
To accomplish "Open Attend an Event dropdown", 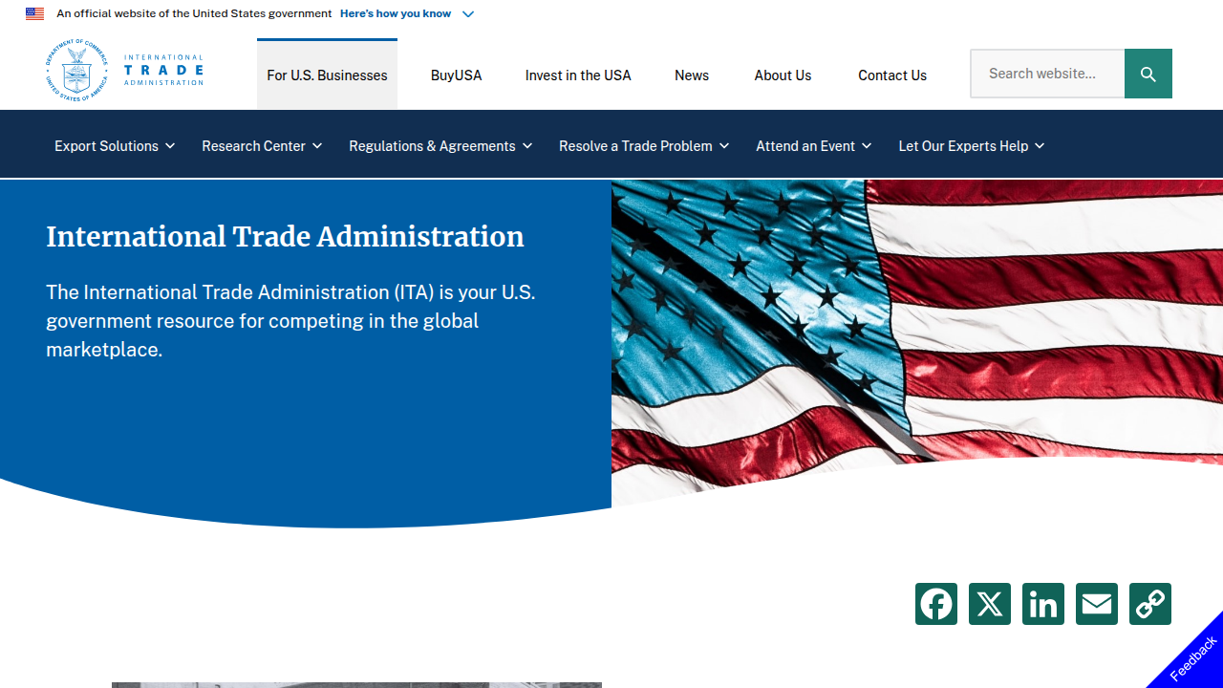I will (x=814, y=146).
